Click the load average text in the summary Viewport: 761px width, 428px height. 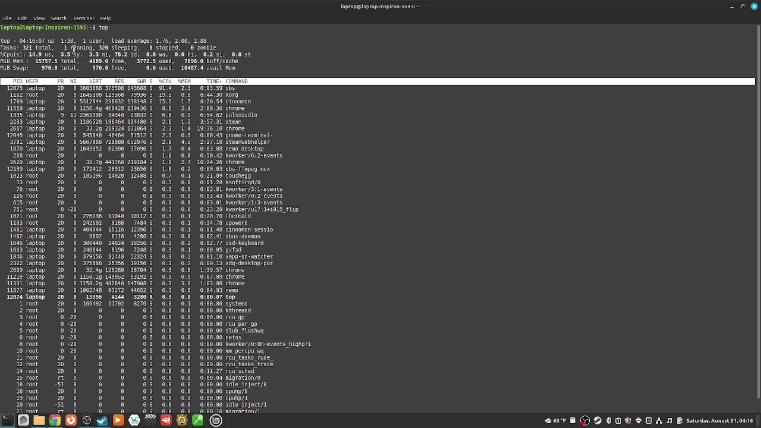[159, 41]
